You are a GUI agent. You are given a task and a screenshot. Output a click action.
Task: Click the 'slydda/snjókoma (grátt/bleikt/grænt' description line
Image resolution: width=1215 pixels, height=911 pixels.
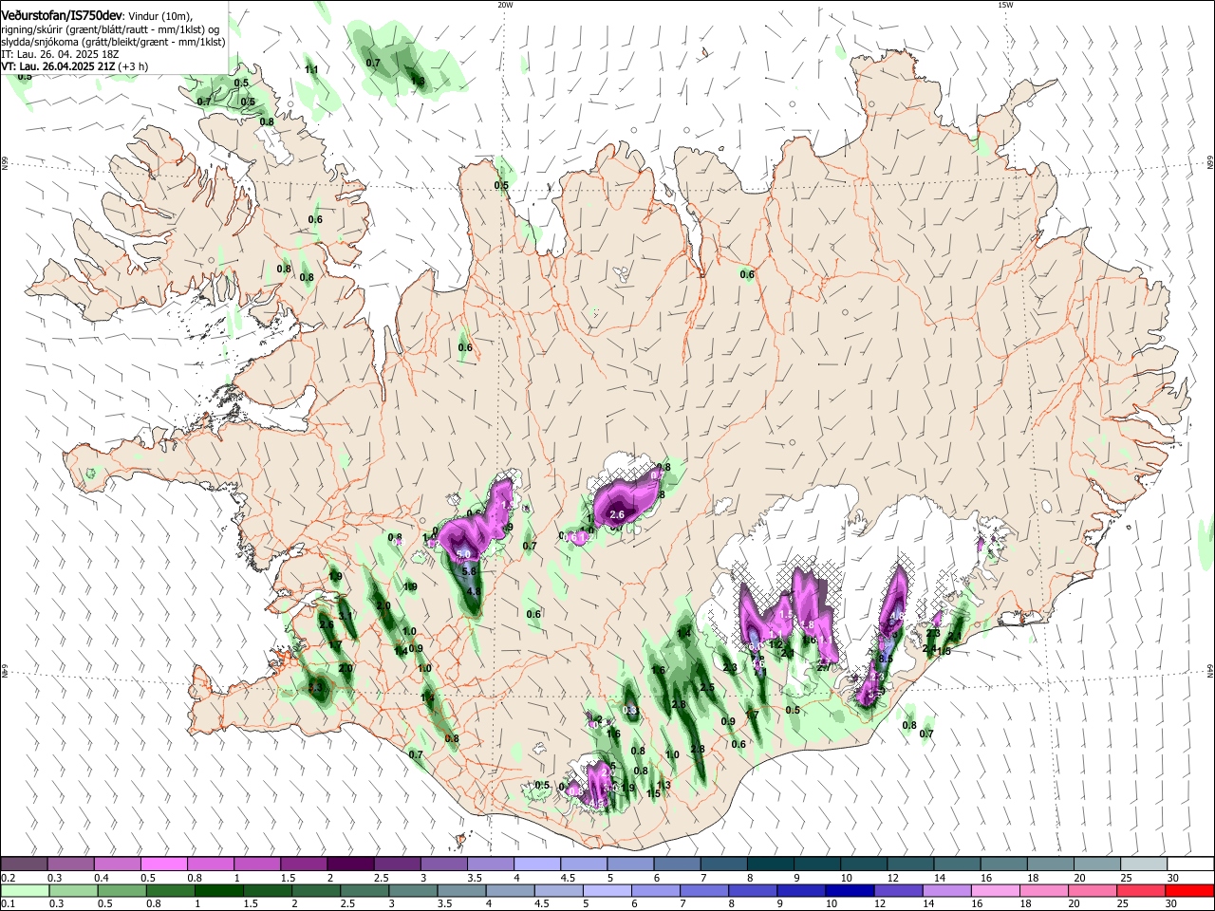tap(113, 43)
